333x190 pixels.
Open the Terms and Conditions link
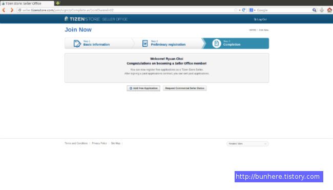[76, 143]
